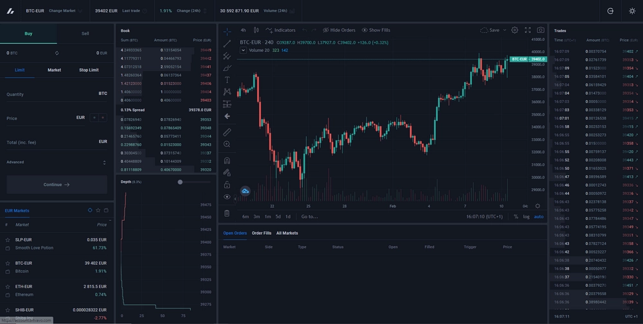Expand the Advanced order options

coord(57,162)
